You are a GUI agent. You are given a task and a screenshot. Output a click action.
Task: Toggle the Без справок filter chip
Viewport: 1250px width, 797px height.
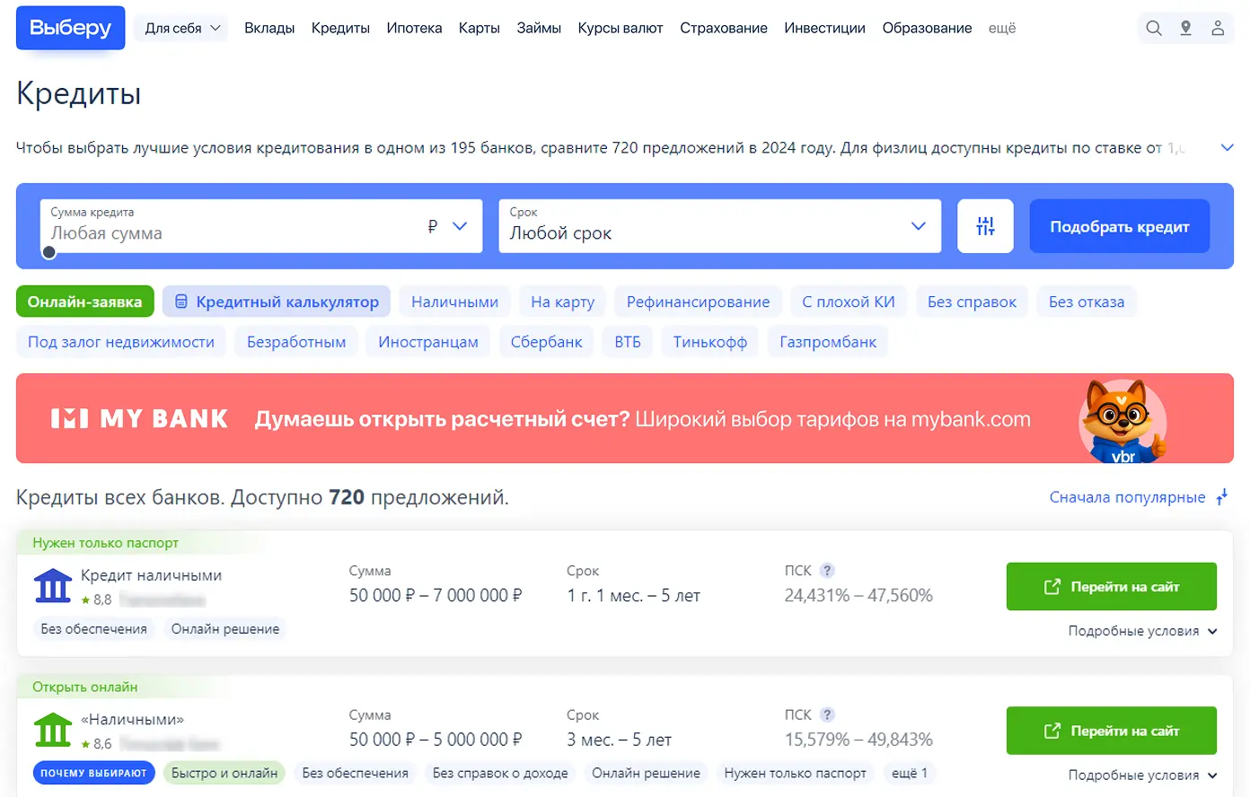972,302
